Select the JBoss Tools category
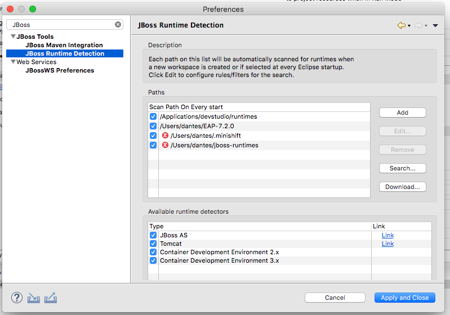Screen dimensions: 450x315 pos(35,37)
